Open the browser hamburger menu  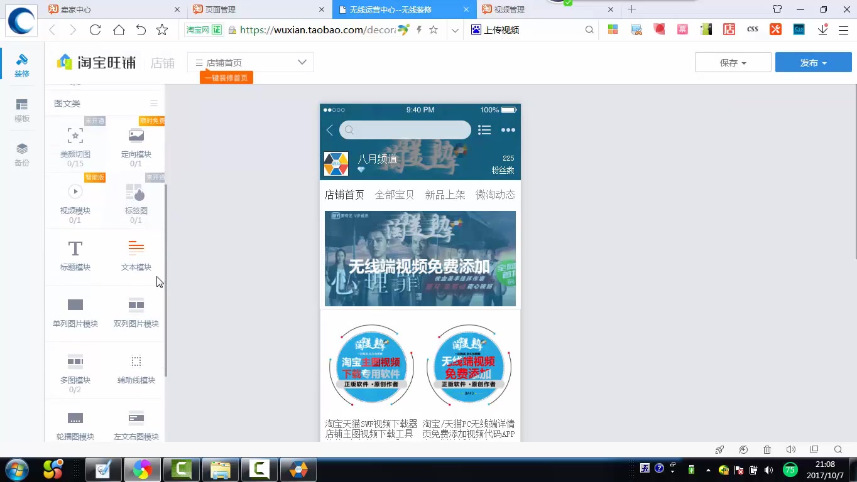coord(844,30)
